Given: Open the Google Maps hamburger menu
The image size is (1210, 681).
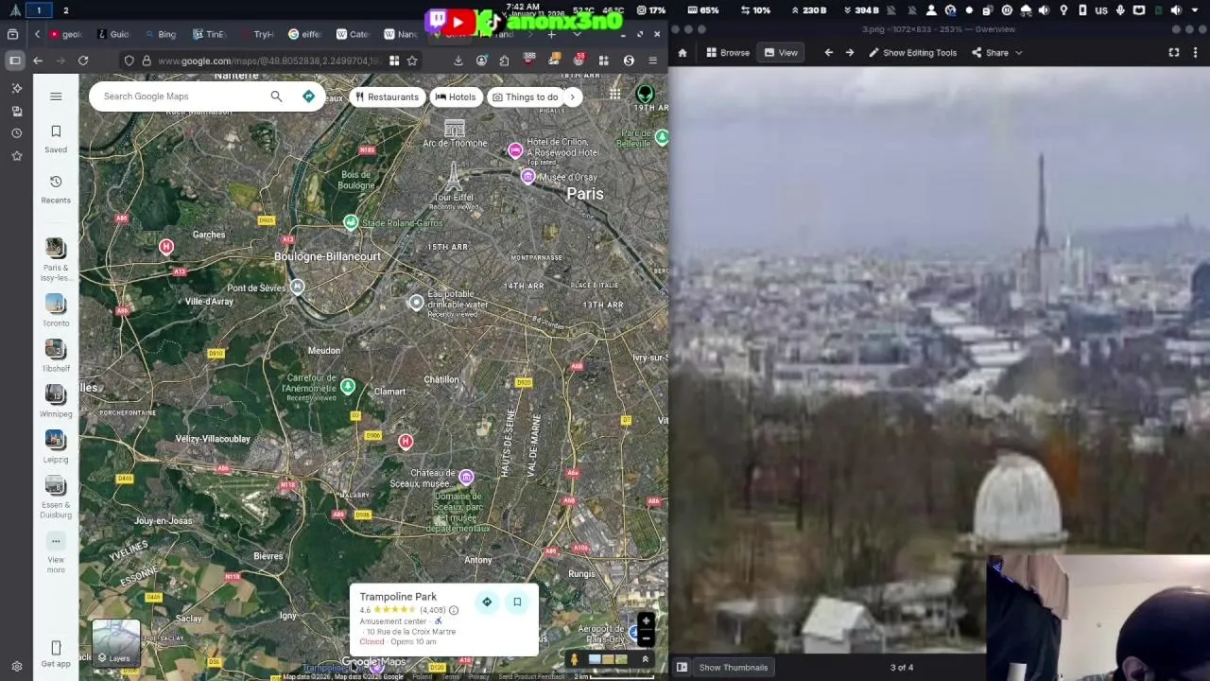Looking at the screenshot, I should pos(56,96).
